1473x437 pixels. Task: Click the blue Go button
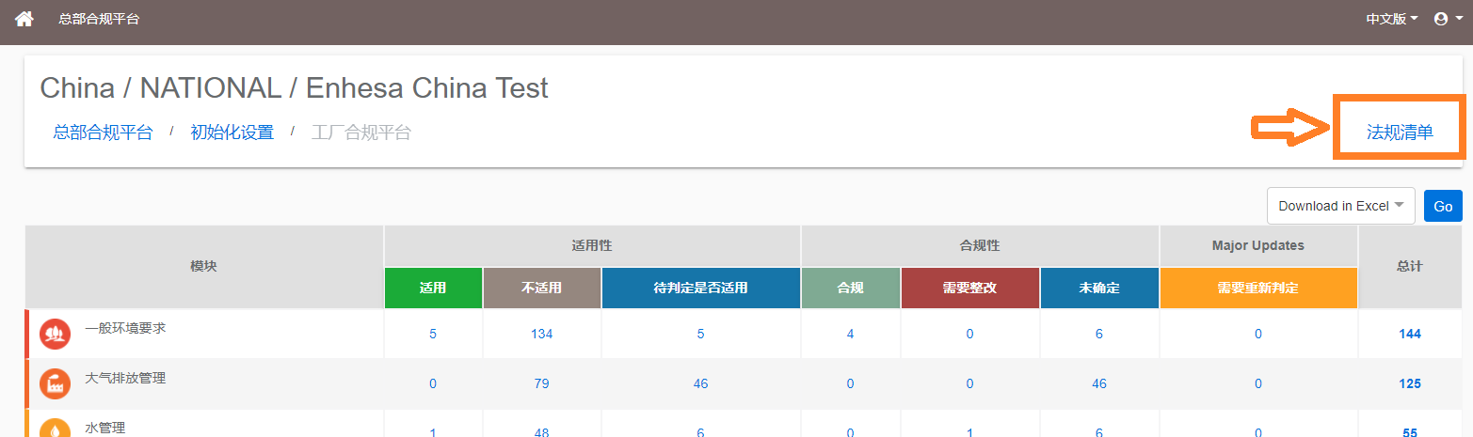click(x=1443, y=206)
